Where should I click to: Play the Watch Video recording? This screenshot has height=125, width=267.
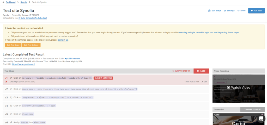tap(239, 87)
